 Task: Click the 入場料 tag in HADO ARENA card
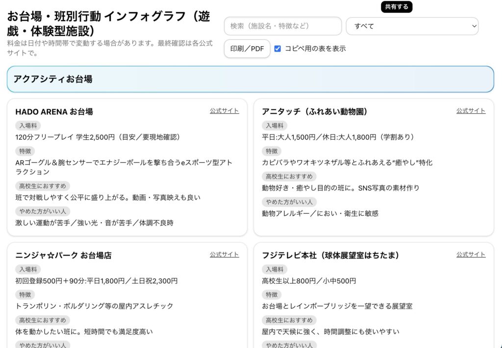tap(28, 125)
